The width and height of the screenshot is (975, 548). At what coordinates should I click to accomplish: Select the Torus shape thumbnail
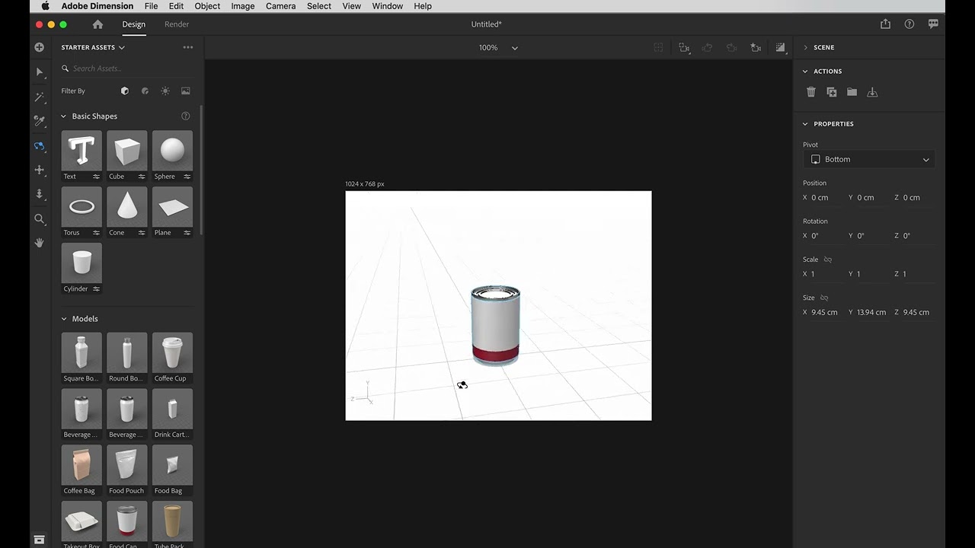82,207
